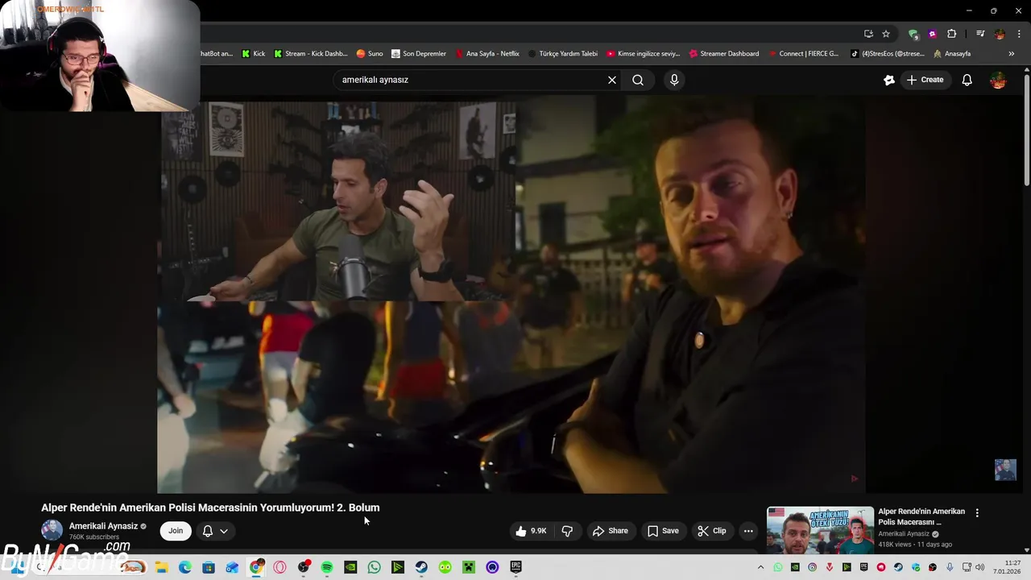Click the purple extension icon in toolbar
This screenshot has width=1031, height=580.
coord(933,34)
